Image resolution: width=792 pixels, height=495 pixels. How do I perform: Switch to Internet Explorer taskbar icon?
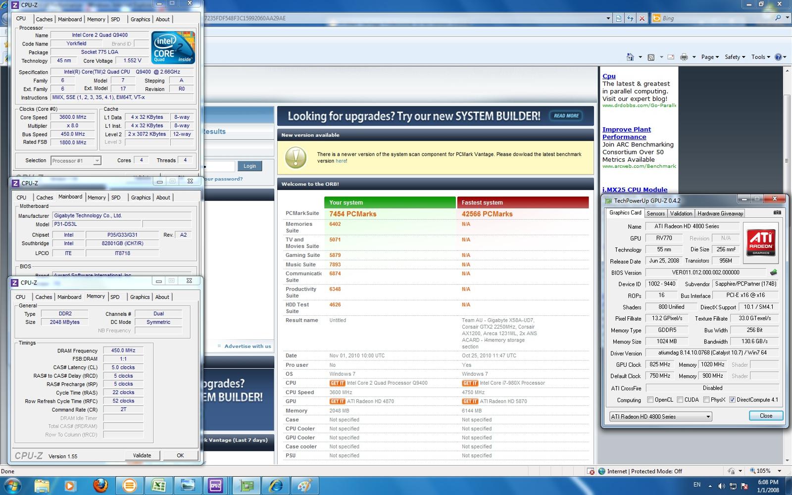(x=275, y=486)
